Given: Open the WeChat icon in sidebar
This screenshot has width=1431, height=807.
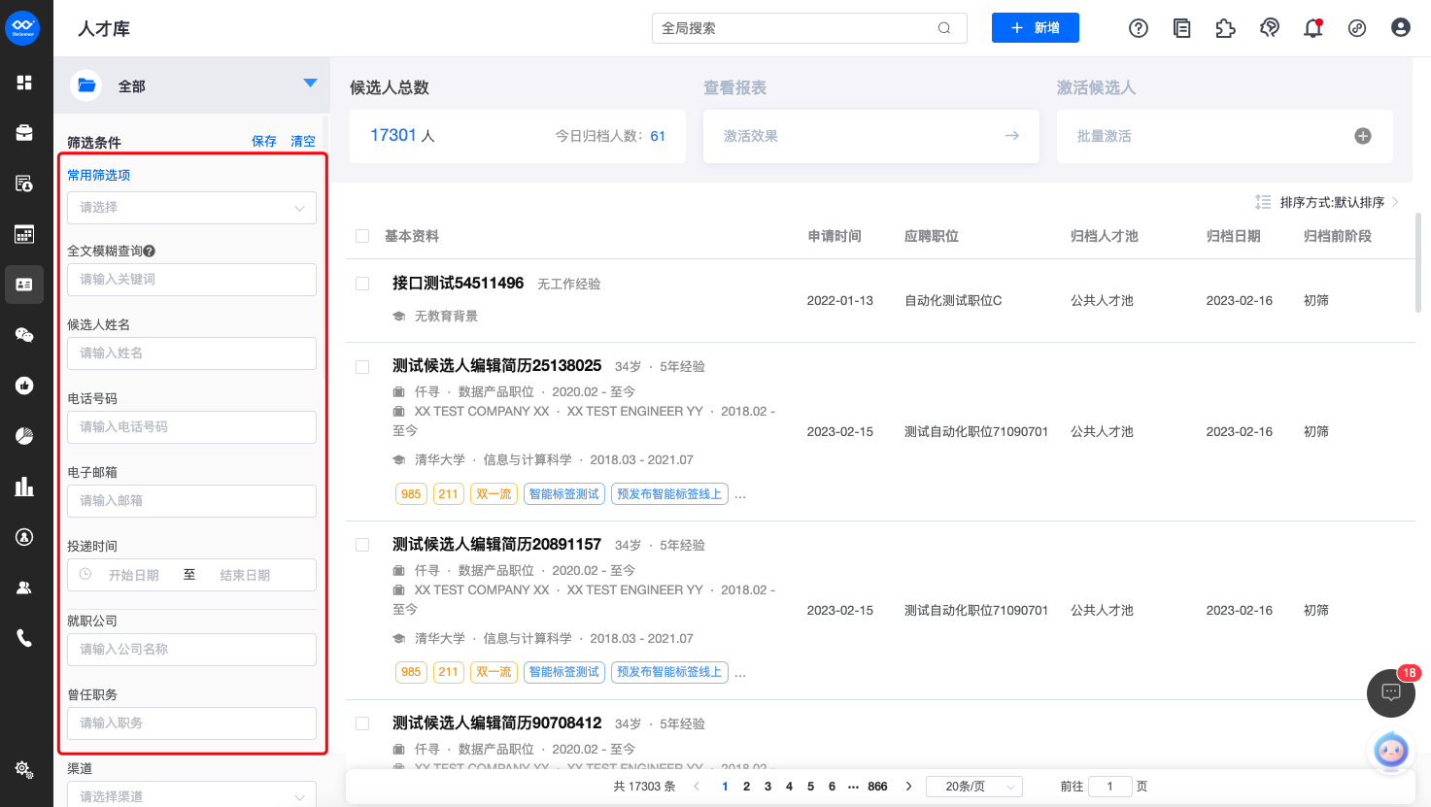Looking at the screenshot, I should point(24,335).
